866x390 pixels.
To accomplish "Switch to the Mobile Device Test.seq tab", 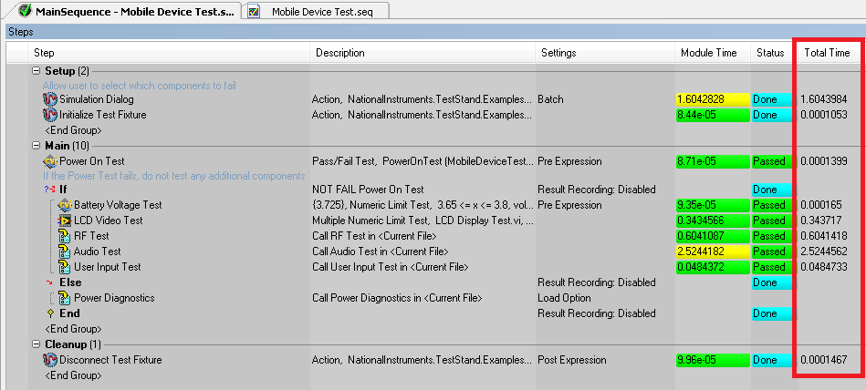I will pos(317,11).
